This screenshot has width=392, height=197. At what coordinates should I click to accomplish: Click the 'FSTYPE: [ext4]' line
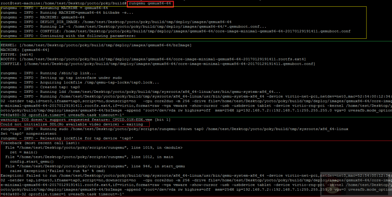coord(16,55)
